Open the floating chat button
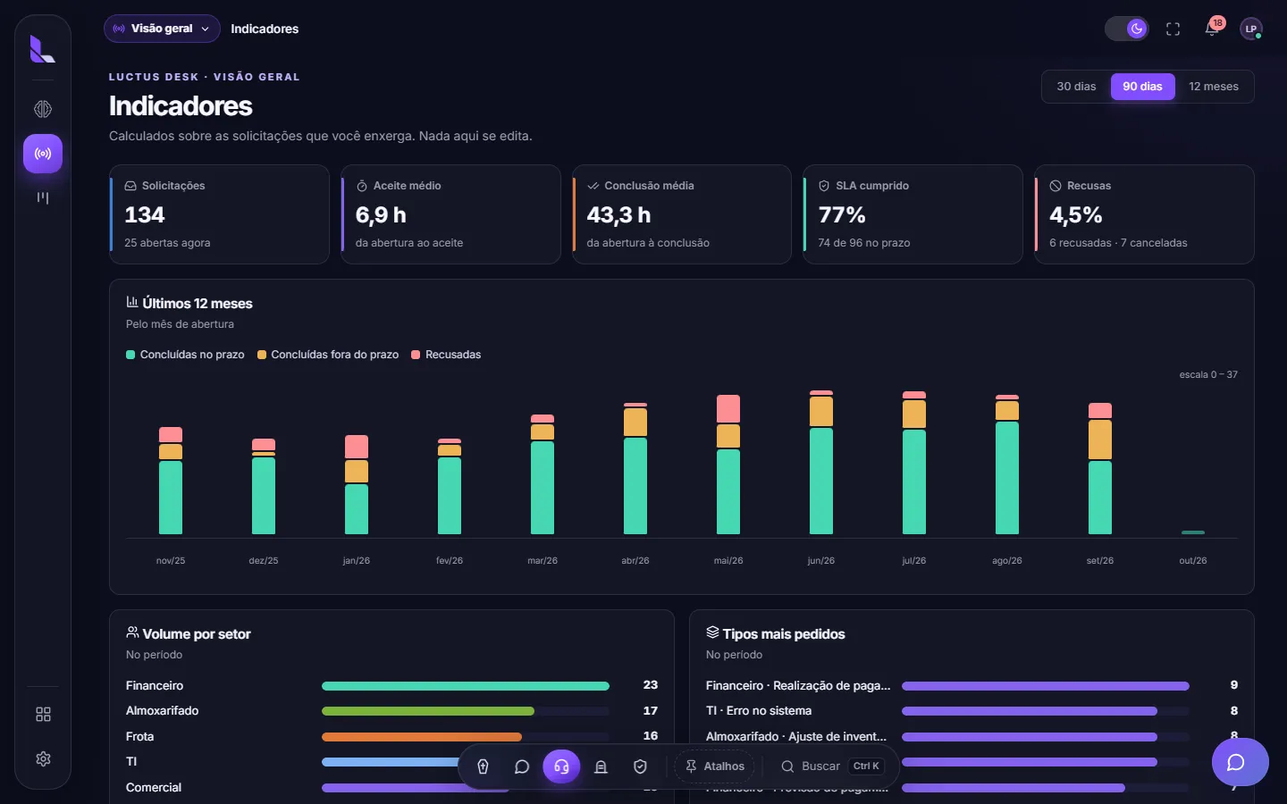 point(1240,762)
